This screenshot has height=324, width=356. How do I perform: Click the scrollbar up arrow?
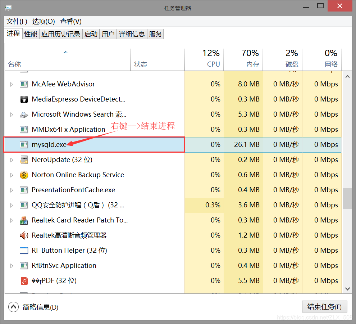point(347,77)
